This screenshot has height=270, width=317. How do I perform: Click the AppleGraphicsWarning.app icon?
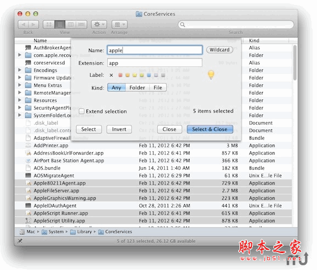[x=28, y=198]
